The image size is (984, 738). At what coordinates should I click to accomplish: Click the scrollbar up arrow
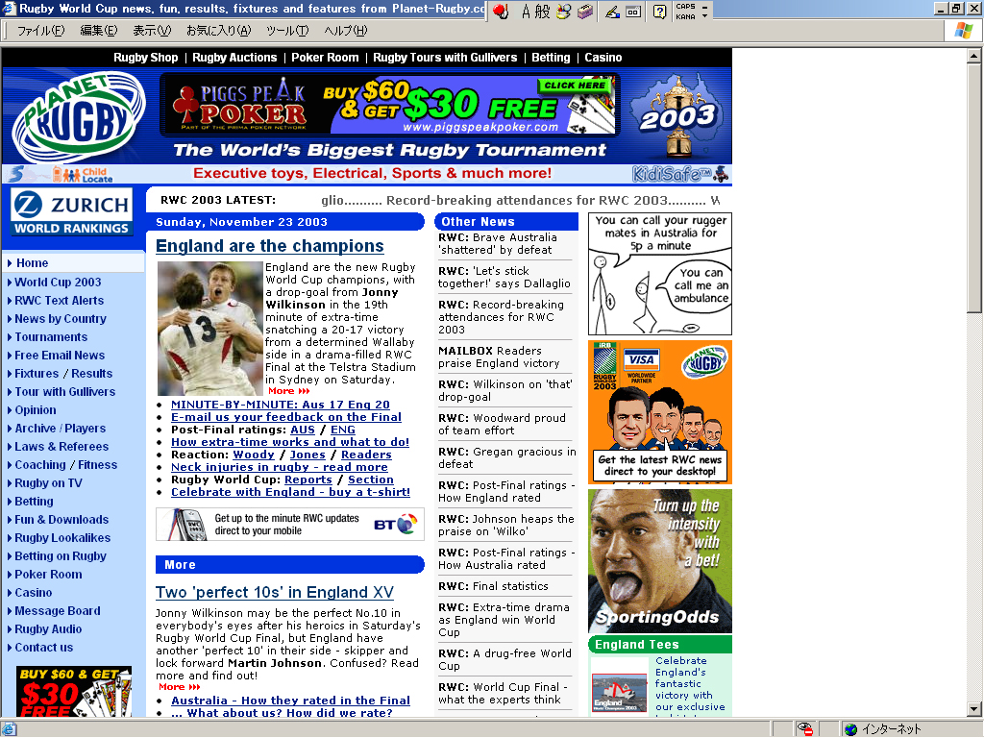click(974, 56)
